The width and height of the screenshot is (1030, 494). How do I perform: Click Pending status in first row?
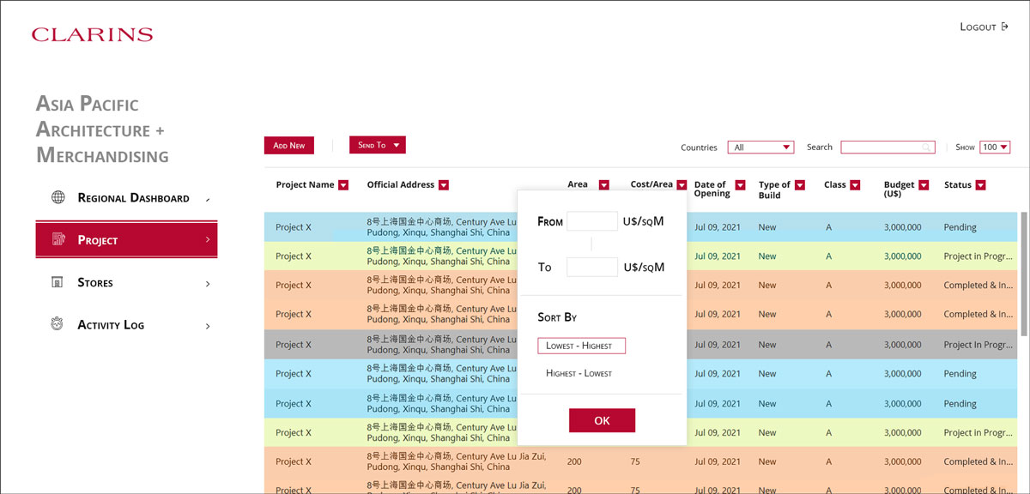click(960, 227)
